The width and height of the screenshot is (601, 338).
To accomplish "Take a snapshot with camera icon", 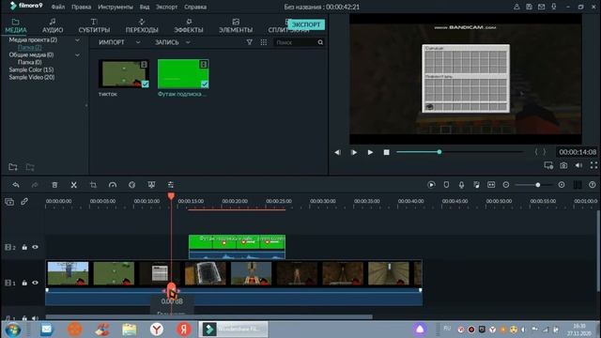I will (563, 165).
